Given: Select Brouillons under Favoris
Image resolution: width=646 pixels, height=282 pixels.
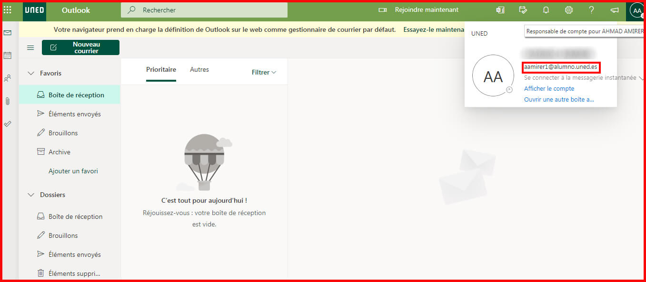Looking at the screenshot, I should tap(70, 133).
